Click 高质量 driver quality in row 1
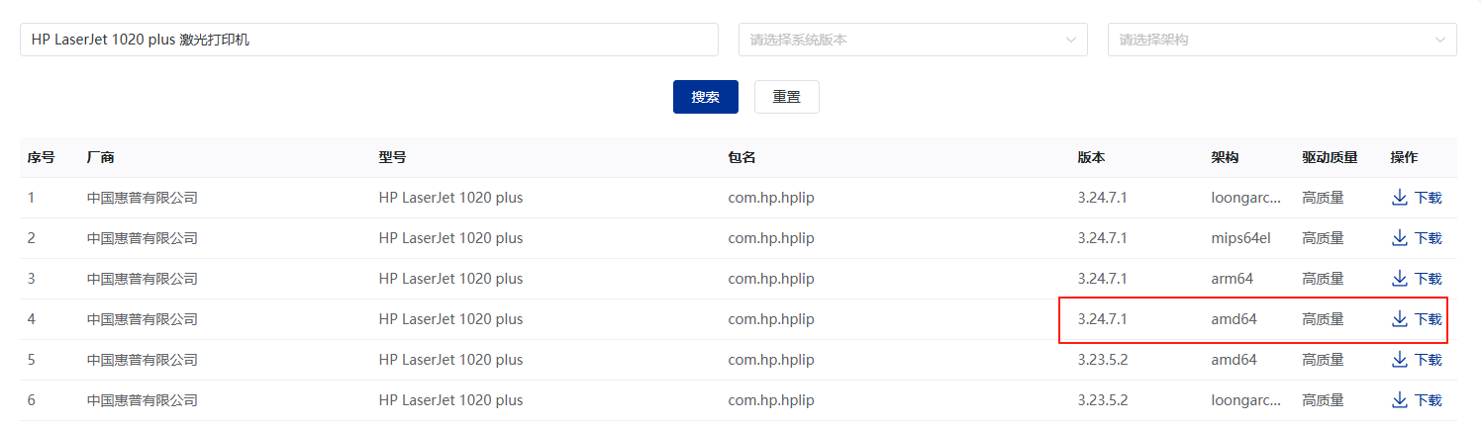 [1323, 198]
